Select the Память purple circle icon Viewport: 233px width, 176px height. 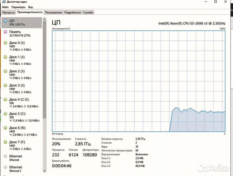tap(6, 32)
